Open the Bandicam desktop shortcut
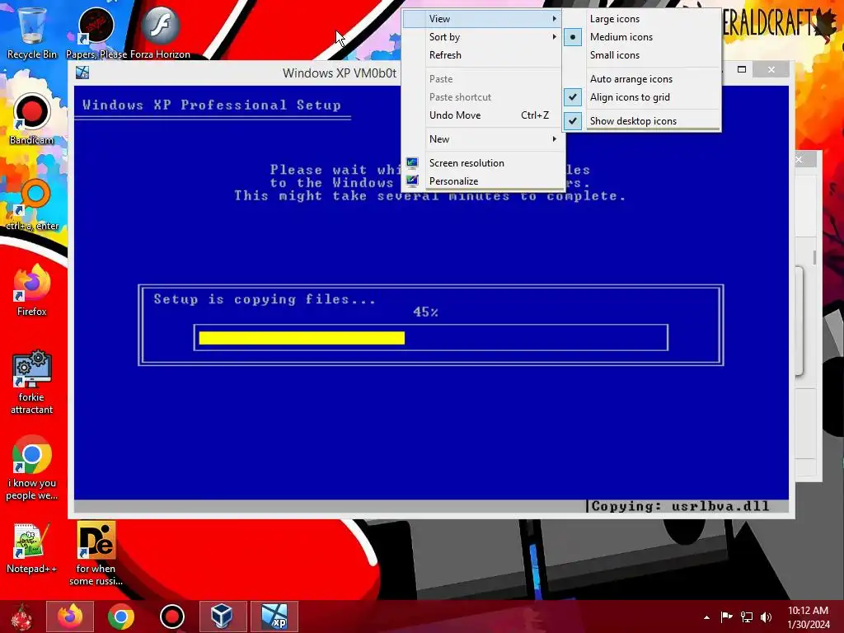The image size is (844, 633). click(32, 119)
